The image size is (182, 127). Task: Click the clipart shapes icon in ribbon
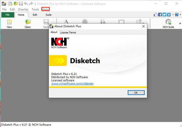click(x=103, y=21)
